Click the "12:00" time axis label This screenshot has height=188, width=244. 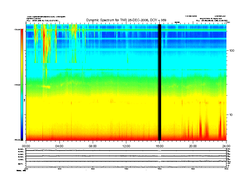[126, 146]
